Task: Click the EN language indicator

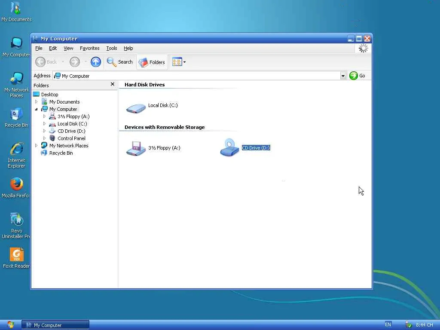Action: [x=388, y=325]
